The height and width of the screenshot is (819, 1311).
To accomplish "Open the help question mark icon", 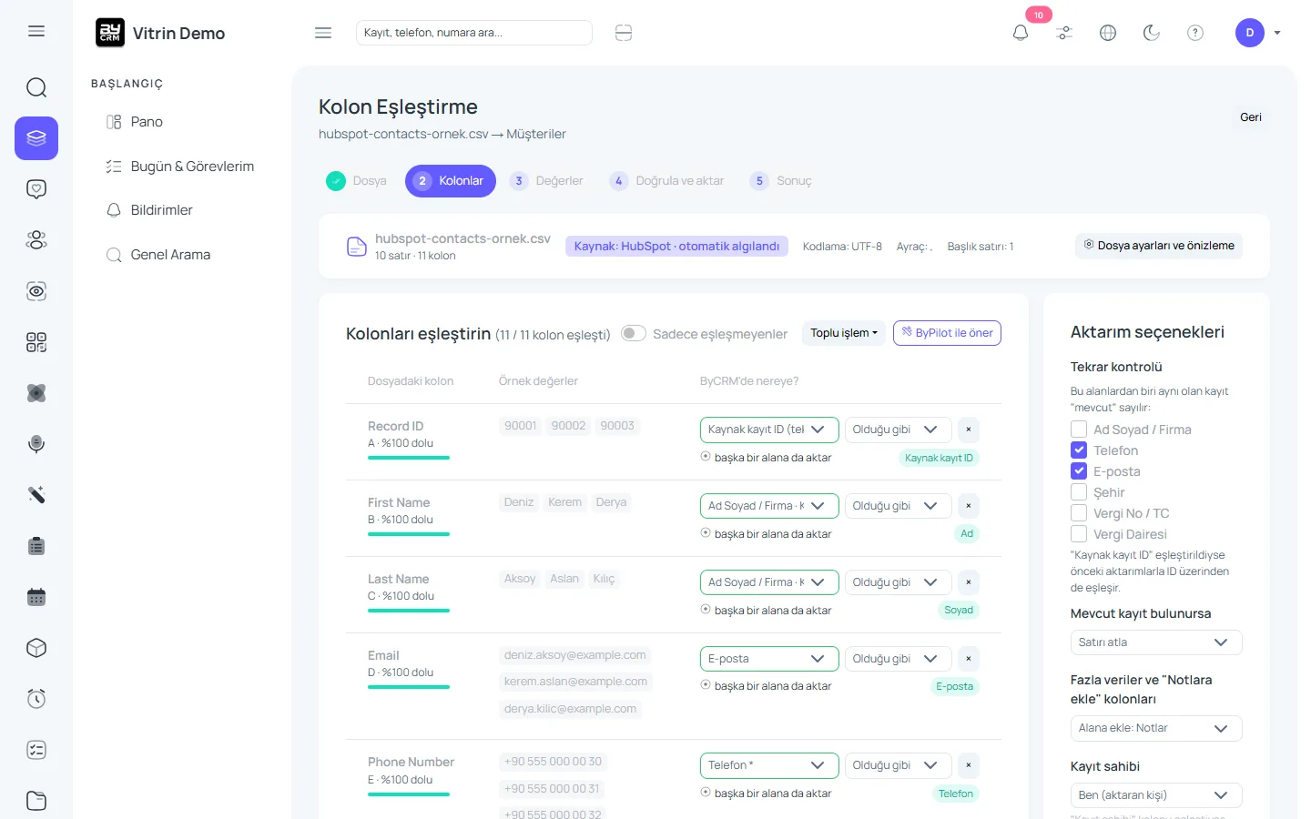I will pyautogui.click(x=1195, y=33).
